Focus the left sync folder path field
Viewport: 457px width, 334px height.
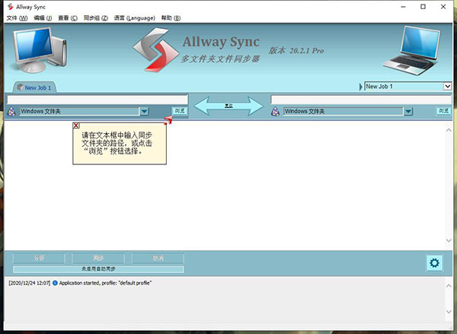(97, 100)
